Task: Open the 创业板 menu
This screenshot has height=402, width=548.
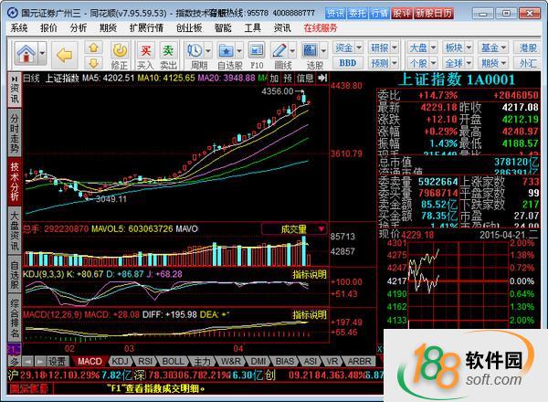Action: pos(189,28)
